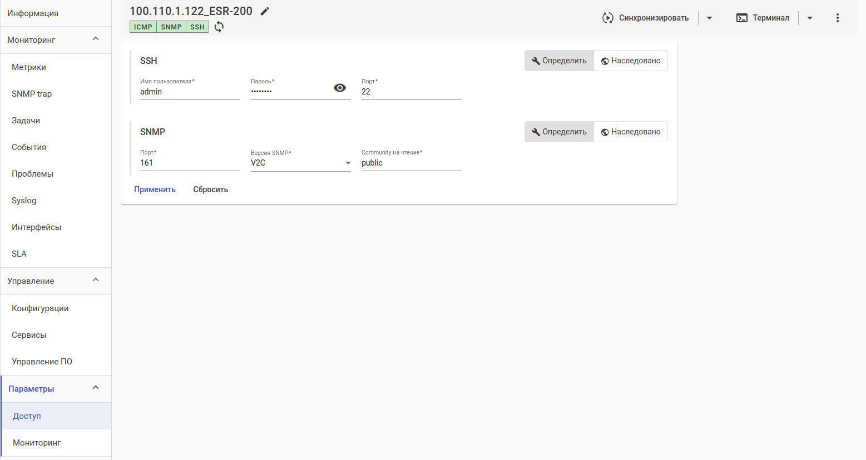Open Мониторинг under Параметры
The image size is (866, 460).
[56, 443]
